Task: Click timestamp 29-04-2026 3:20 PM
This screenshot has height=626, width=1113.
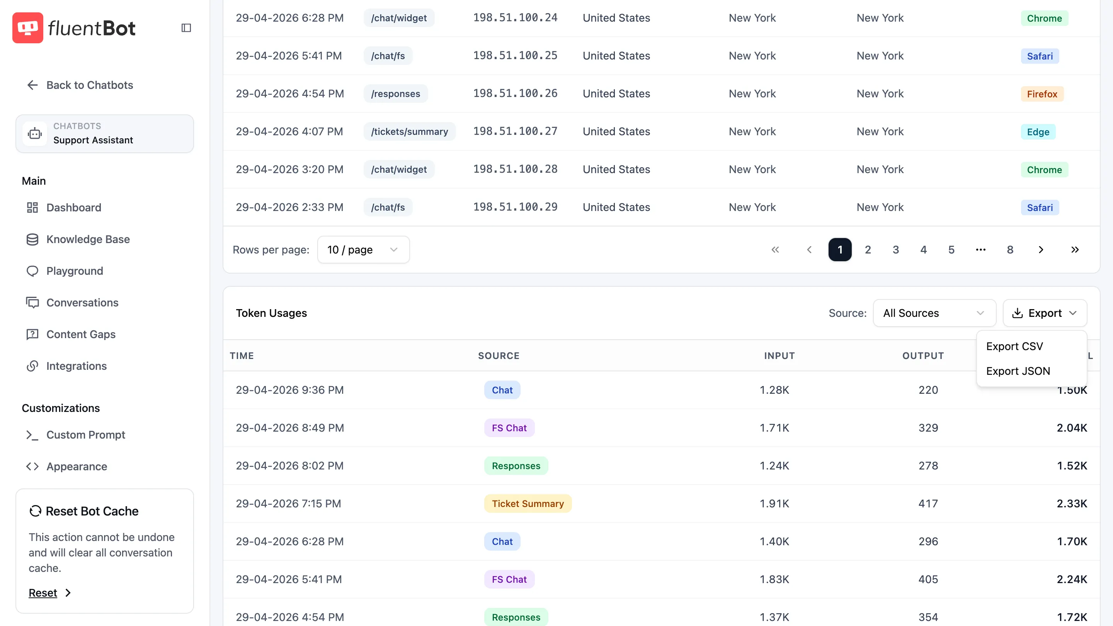Action: click(x=289, y=169)
